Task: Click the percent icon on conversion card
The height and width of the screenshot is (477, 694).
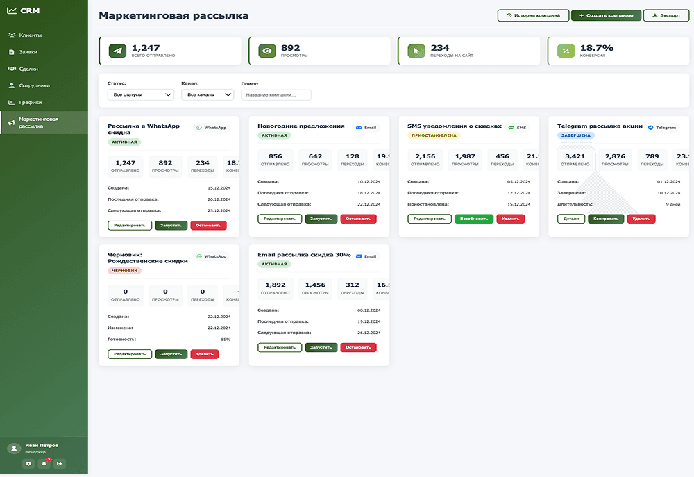Action: (566, 51)
